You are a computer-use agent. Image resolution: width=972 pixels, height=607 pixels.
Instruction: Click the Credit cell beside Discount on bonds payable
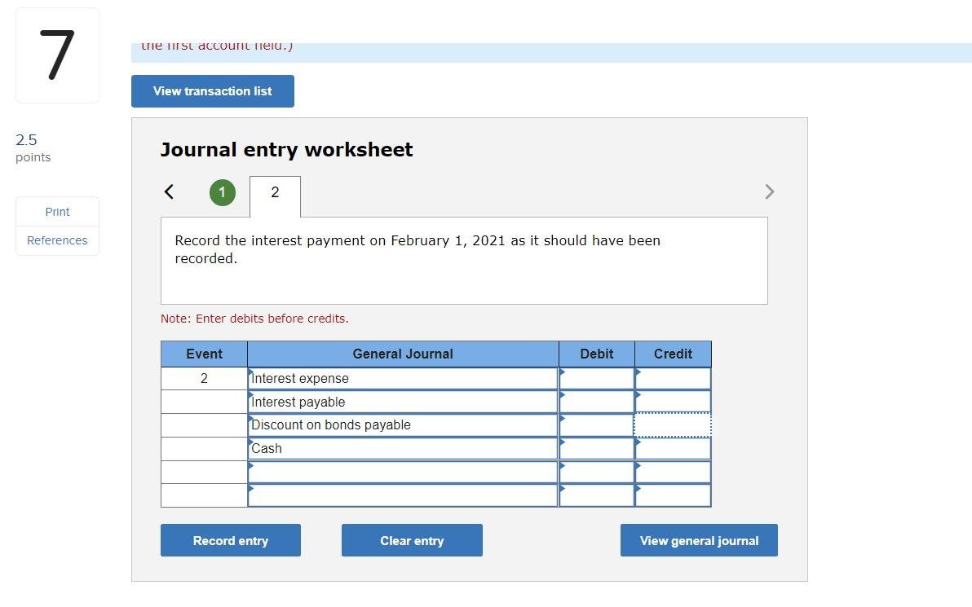[x=672, y=424]
